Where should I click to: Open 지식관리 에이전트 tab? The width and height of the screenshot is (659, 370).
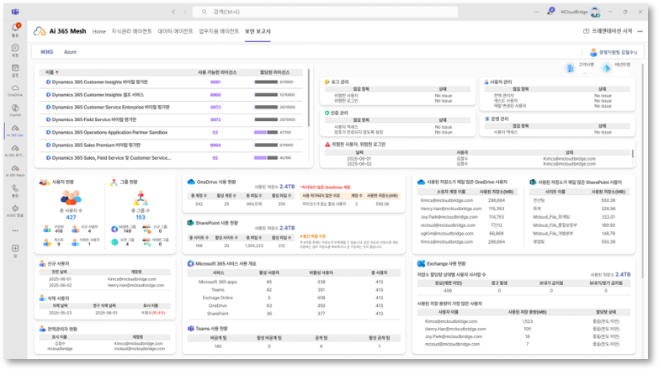(131, 31)
